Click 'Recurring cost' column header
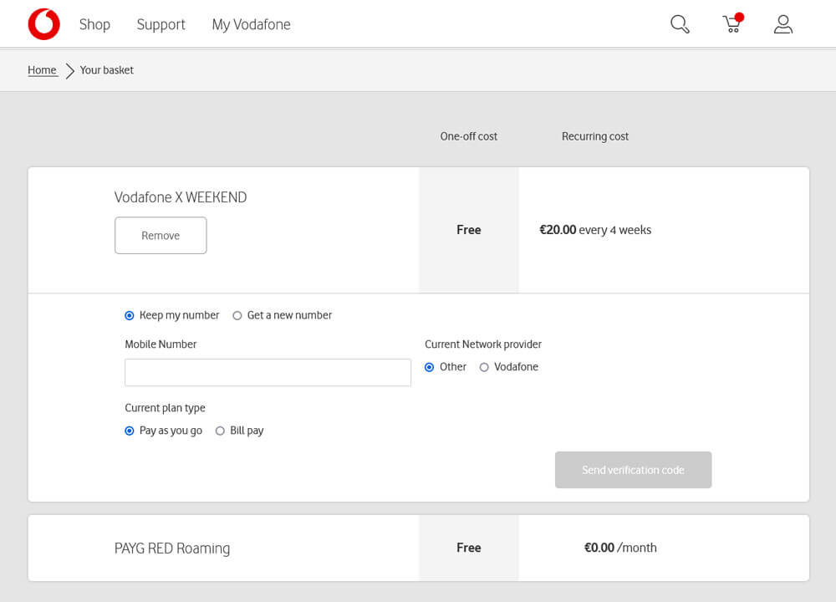Screen dimensions: 836x602 pyautogui.click(x=595, y=136)
